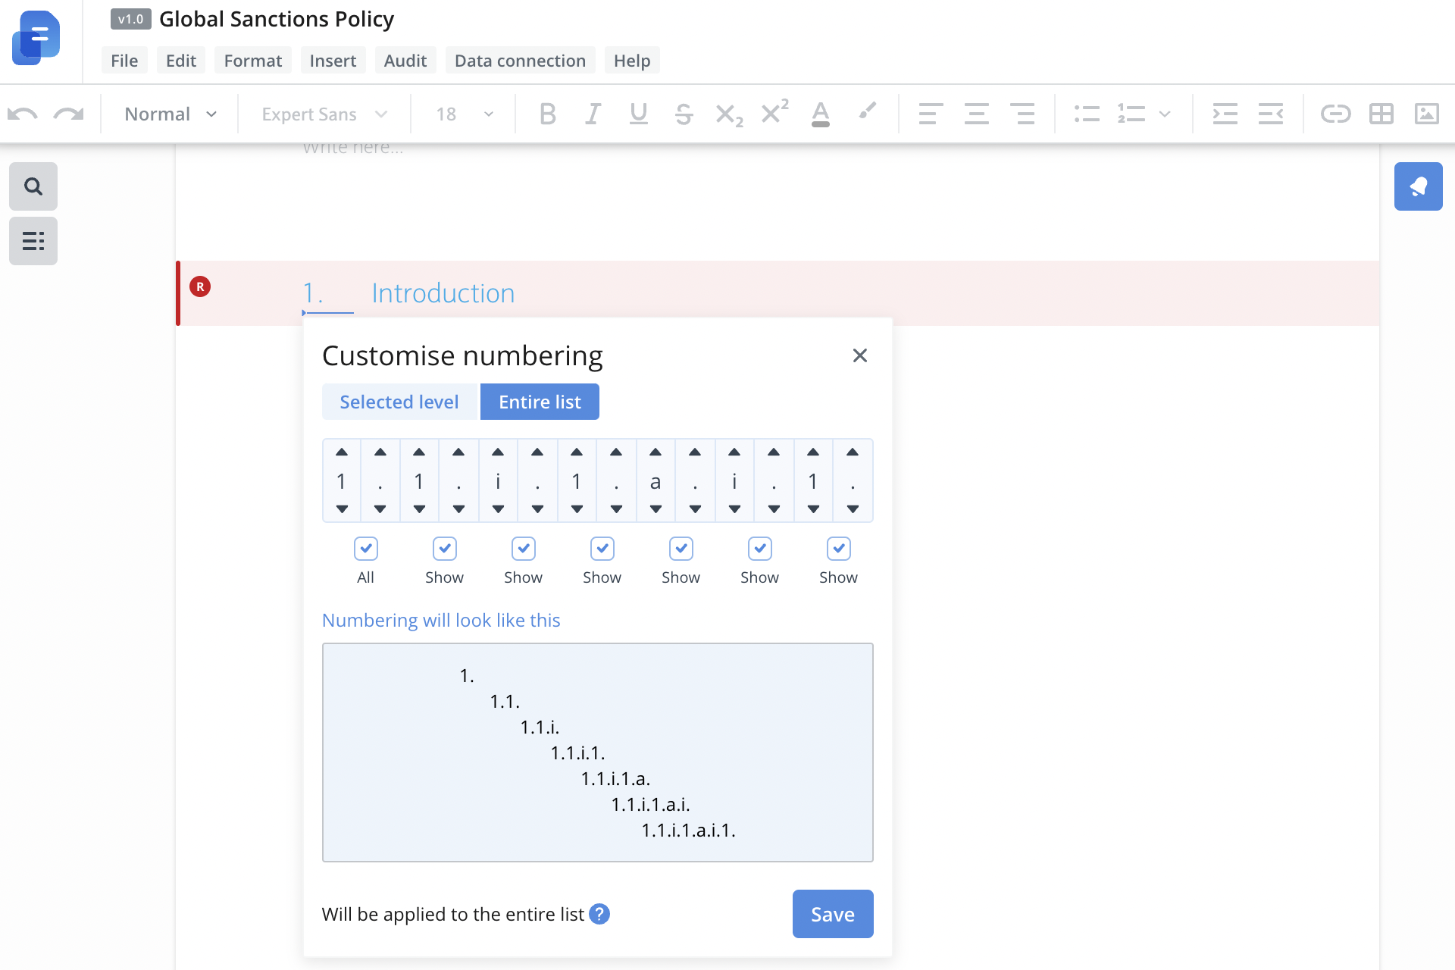Apply subscript formatting
1455x970 pixels.
tap(729, 116)
